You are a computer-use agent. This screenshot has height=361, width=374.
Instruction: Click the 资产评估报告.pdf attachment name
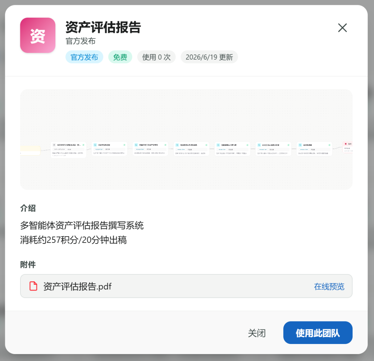(77, 286)
